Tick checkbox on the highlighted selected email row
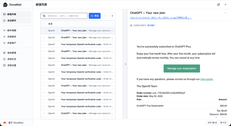 pos(44,31)
